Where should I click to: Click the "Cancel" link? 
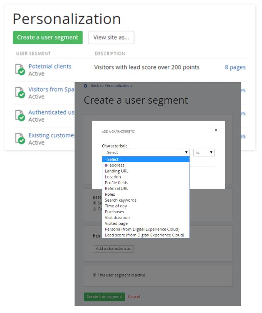pos(134,296)
